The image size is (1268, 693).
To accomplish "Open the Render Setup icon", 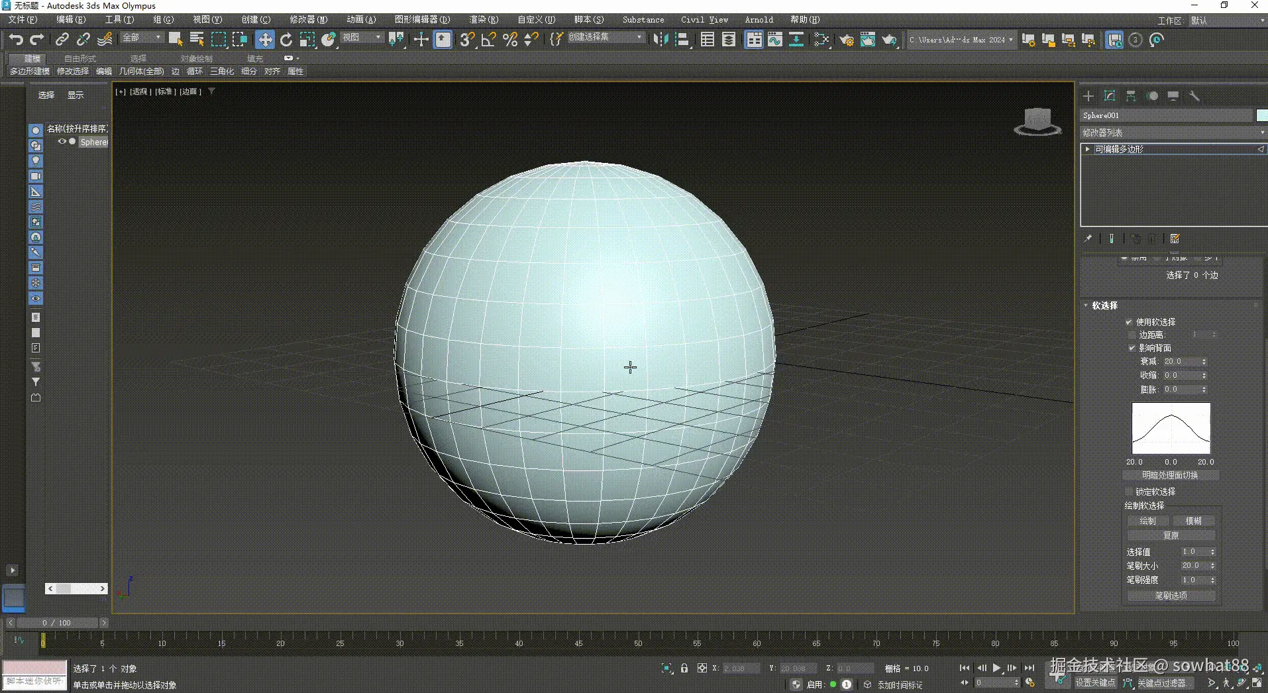I will (846, 40).
